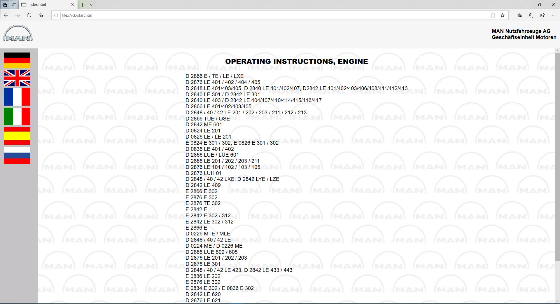This screenshot has height=304, width=560.
Task: Add page to favorites with star icon
Action: click(x=503, y=15)
